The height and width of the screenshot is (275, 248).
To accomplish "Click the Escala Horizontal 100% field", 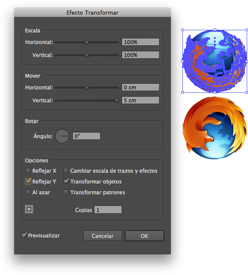I will point(141,42).
